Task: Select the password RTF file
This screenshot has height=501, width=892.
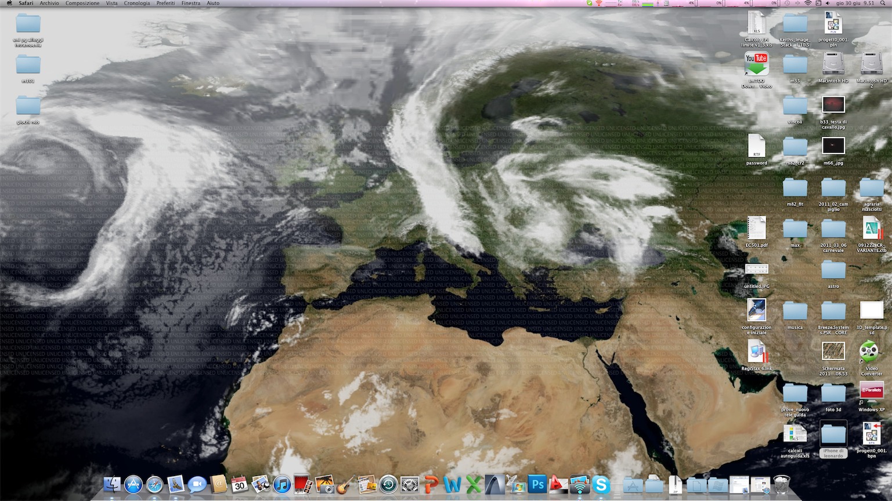Action: (x=756, y=146)
